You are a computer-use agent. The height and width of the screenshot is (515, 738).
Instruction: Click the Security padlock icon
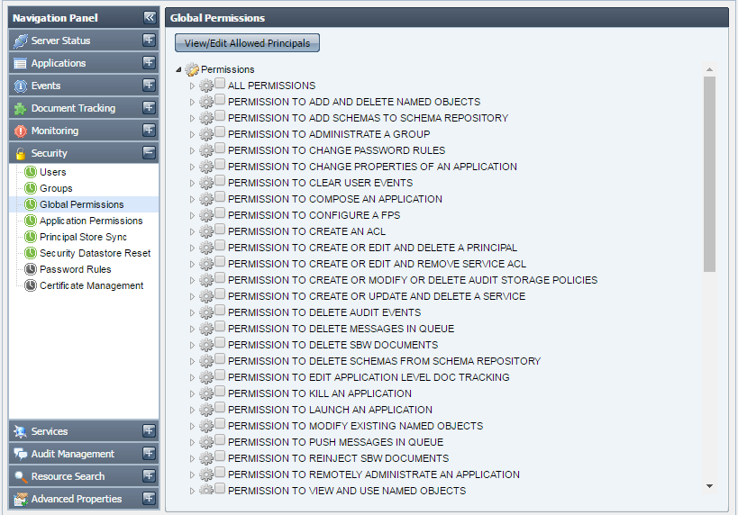click(x=20, y=154)
